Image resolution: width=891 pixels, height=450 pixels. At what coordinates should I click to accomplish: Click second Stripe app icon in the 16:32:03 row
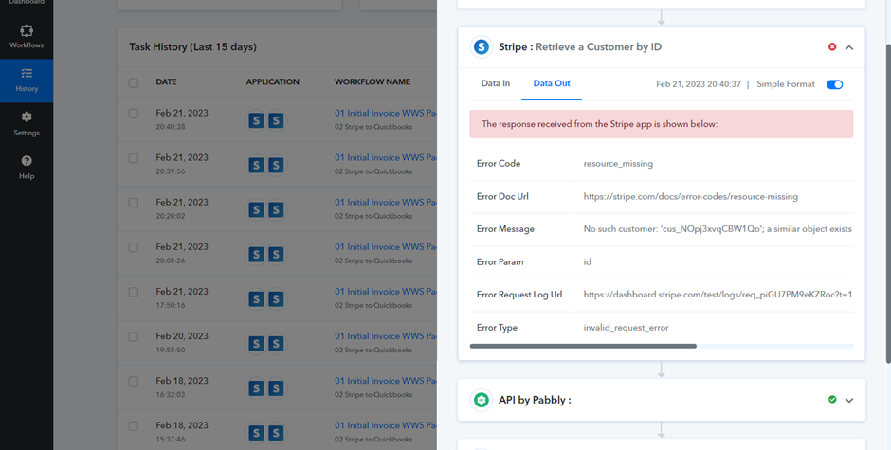pos(276,388)
